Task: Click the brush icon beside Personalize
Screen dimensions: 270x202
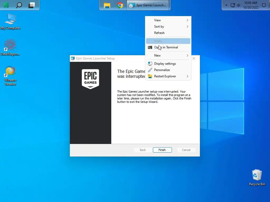Action: (150, 70)
